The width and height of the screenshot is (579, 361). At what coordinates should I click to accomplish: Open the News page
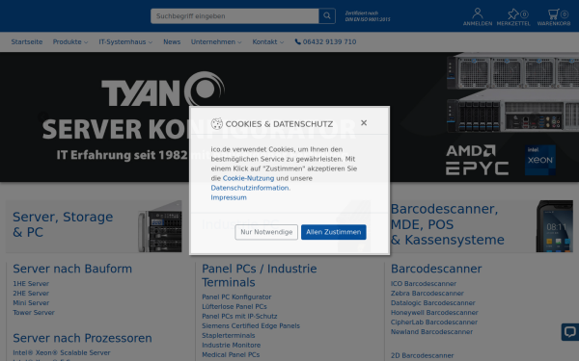coord(172,42)
